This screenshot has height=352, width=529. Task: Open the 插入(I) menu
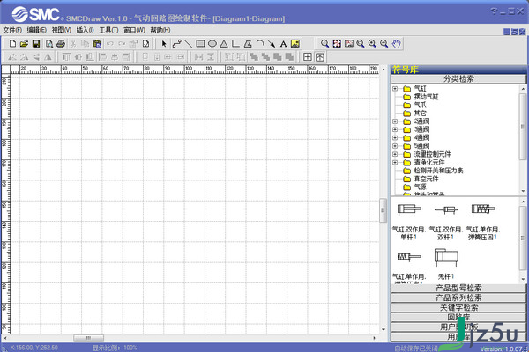click(x=85, y=30)
